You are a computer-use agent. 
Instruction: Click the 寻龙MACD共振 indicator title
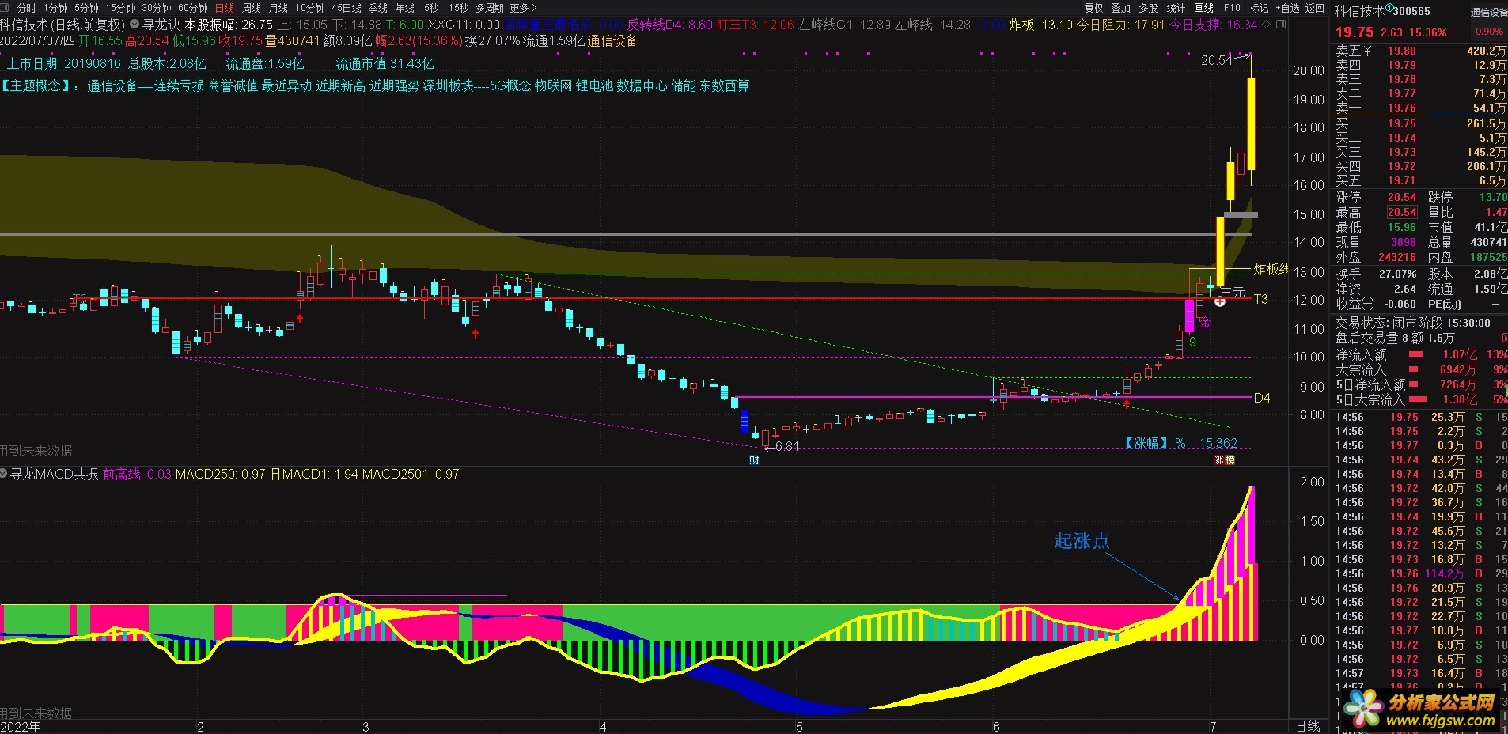pos(54,474)
